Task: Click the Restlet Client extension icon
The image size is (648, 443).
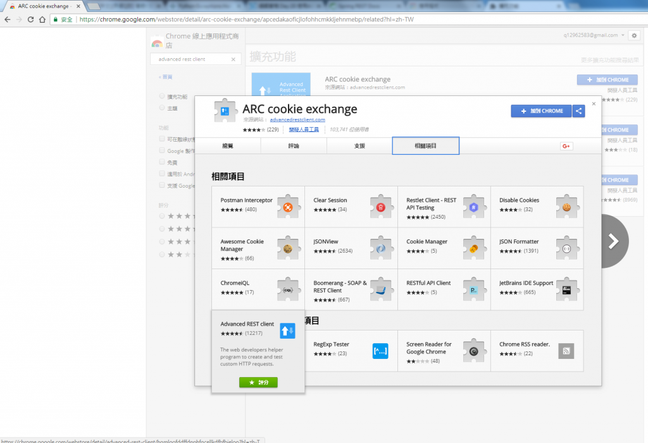Action: tap(473, 207)
